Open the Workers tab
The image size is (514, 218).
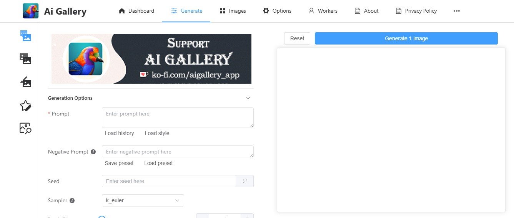[323, 11]
